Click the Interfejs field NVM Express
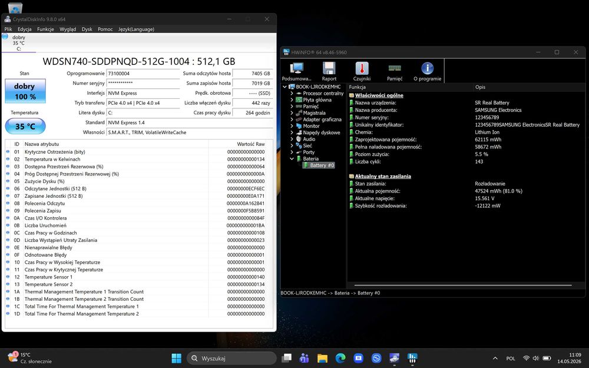 pyautogui.click(x=143, y=93)
